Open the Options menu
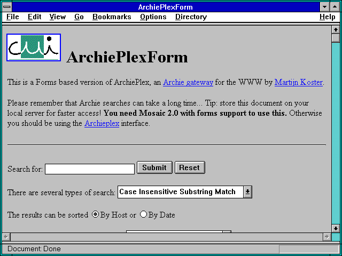This screenshot has height=256, width=342. [153, 17]
